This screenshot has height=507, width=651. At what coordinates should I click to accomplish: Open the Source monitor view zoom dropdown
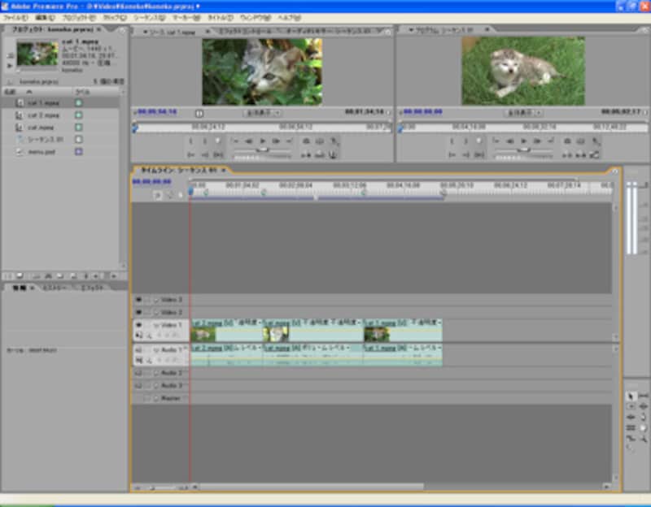pyautogui.click(x=262, y=113)
